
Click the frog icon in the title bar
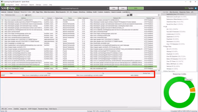(2, 2)
